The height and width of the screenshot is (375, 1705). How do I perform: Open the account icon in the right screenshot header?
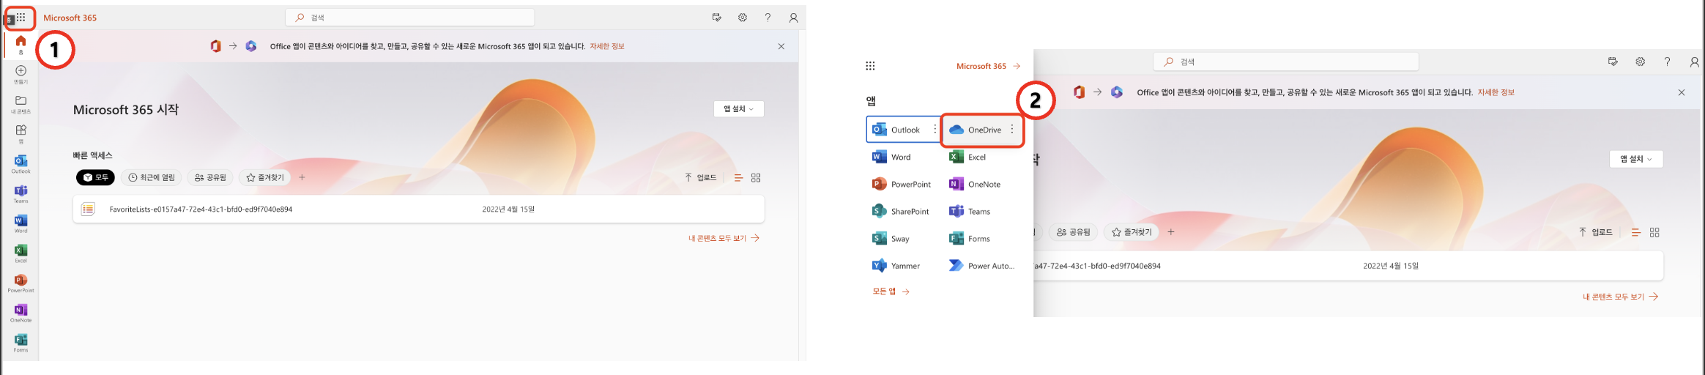1694,62
